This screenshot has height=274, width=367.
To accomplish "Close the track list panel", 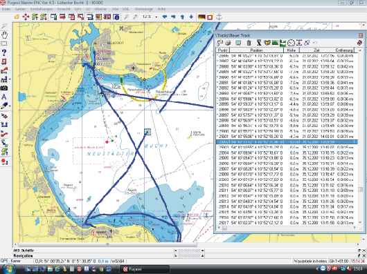I will [x=361, y=35].
